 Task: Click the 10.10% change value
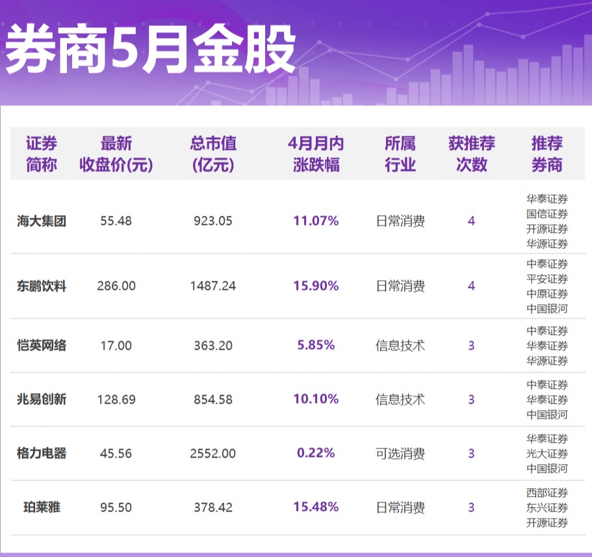(316, 399)
